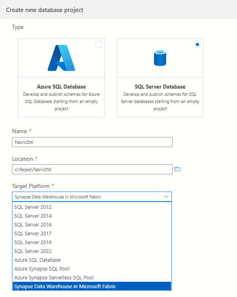The width and height of the screenshot is (237, 297).
Task: Choose SQL Server 2022 from list
Action: point(92,251)
